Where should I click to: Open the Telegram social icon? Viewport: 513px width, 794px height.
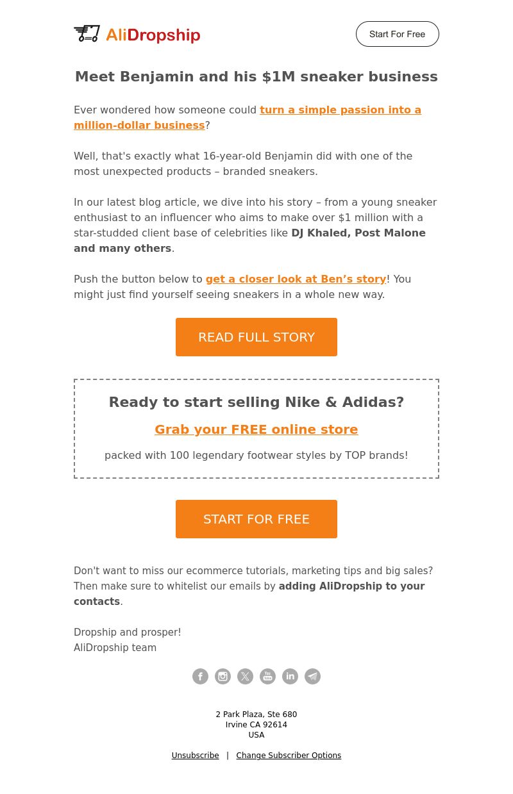312,676
